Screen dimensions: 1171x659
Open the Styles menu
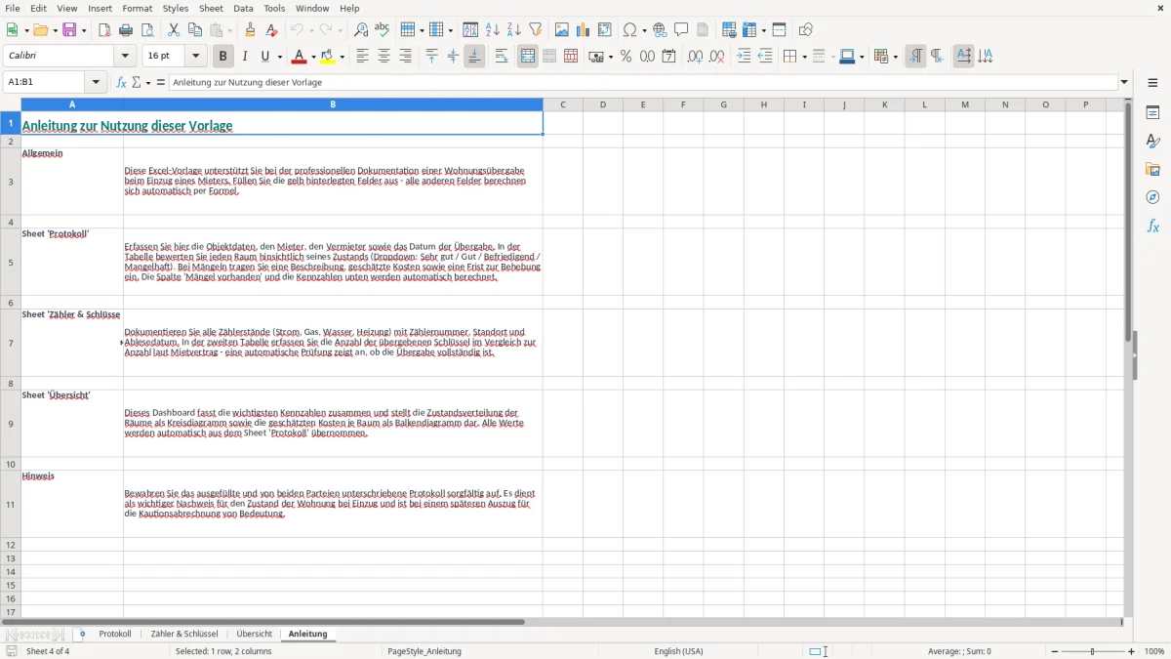pyautogui.click(x=176, y=8)
